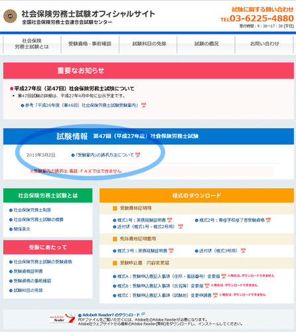Screen dimensions: 296x332
Task: Click 受験資格証明用 section heading
Action: pos(135,208)
